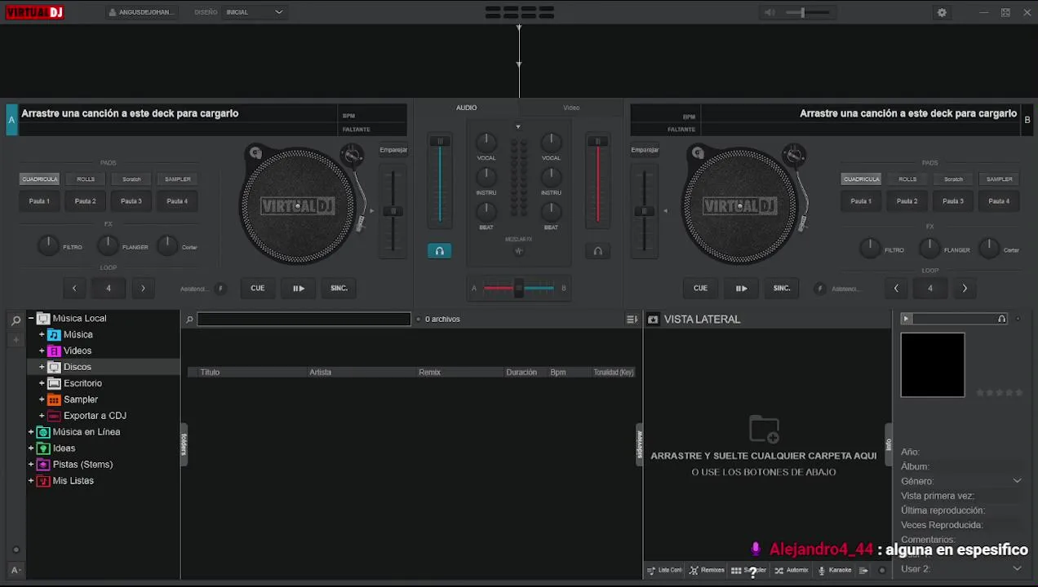Click the Música folder icon
Image resolution: width=1038 pixels, height=587 pixels.
54,334
